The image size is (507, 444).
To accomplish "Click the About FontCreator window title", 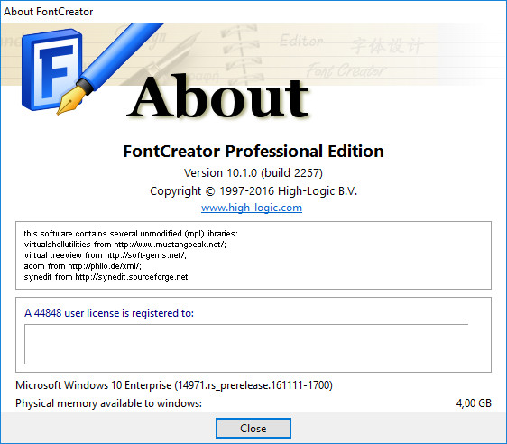I will (x=48, y=12).
